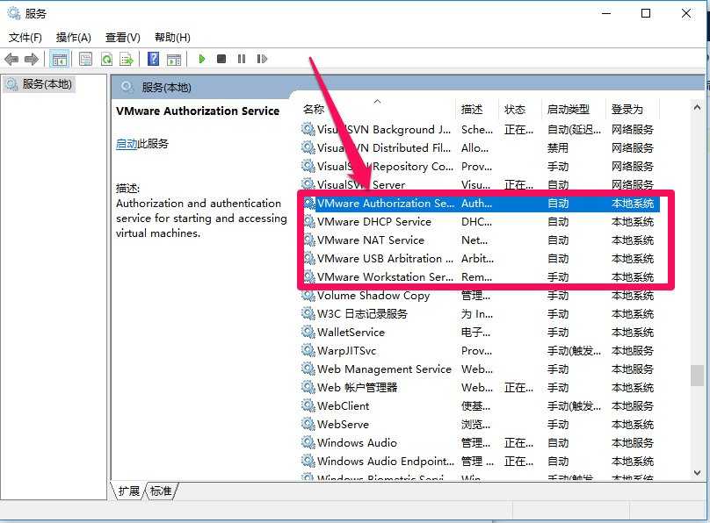The height and width of the screenshot is (523, 710).
Task: Click the gear icon beside WarpJITSvc
Action: click(x=308, y=351)
